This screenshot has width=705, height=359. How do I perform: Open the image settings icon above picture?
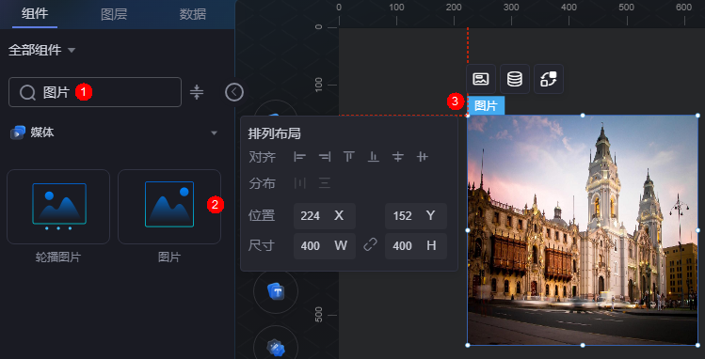click(x=481, y=80)
